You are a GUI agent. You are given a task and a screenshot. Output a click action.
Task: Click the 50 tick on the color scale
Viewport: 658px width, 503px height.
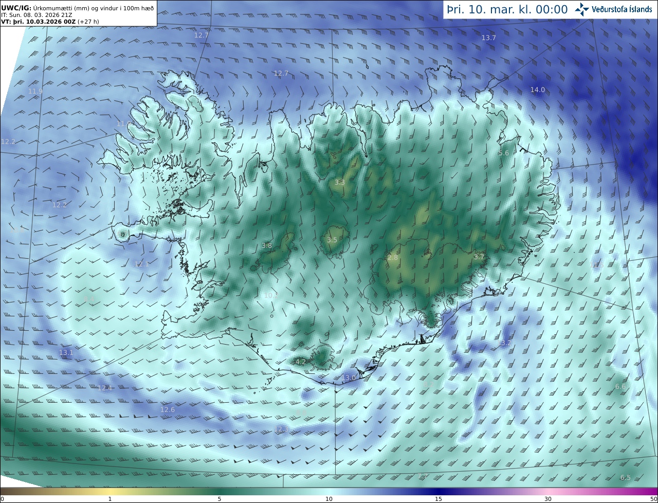point(653,499)
